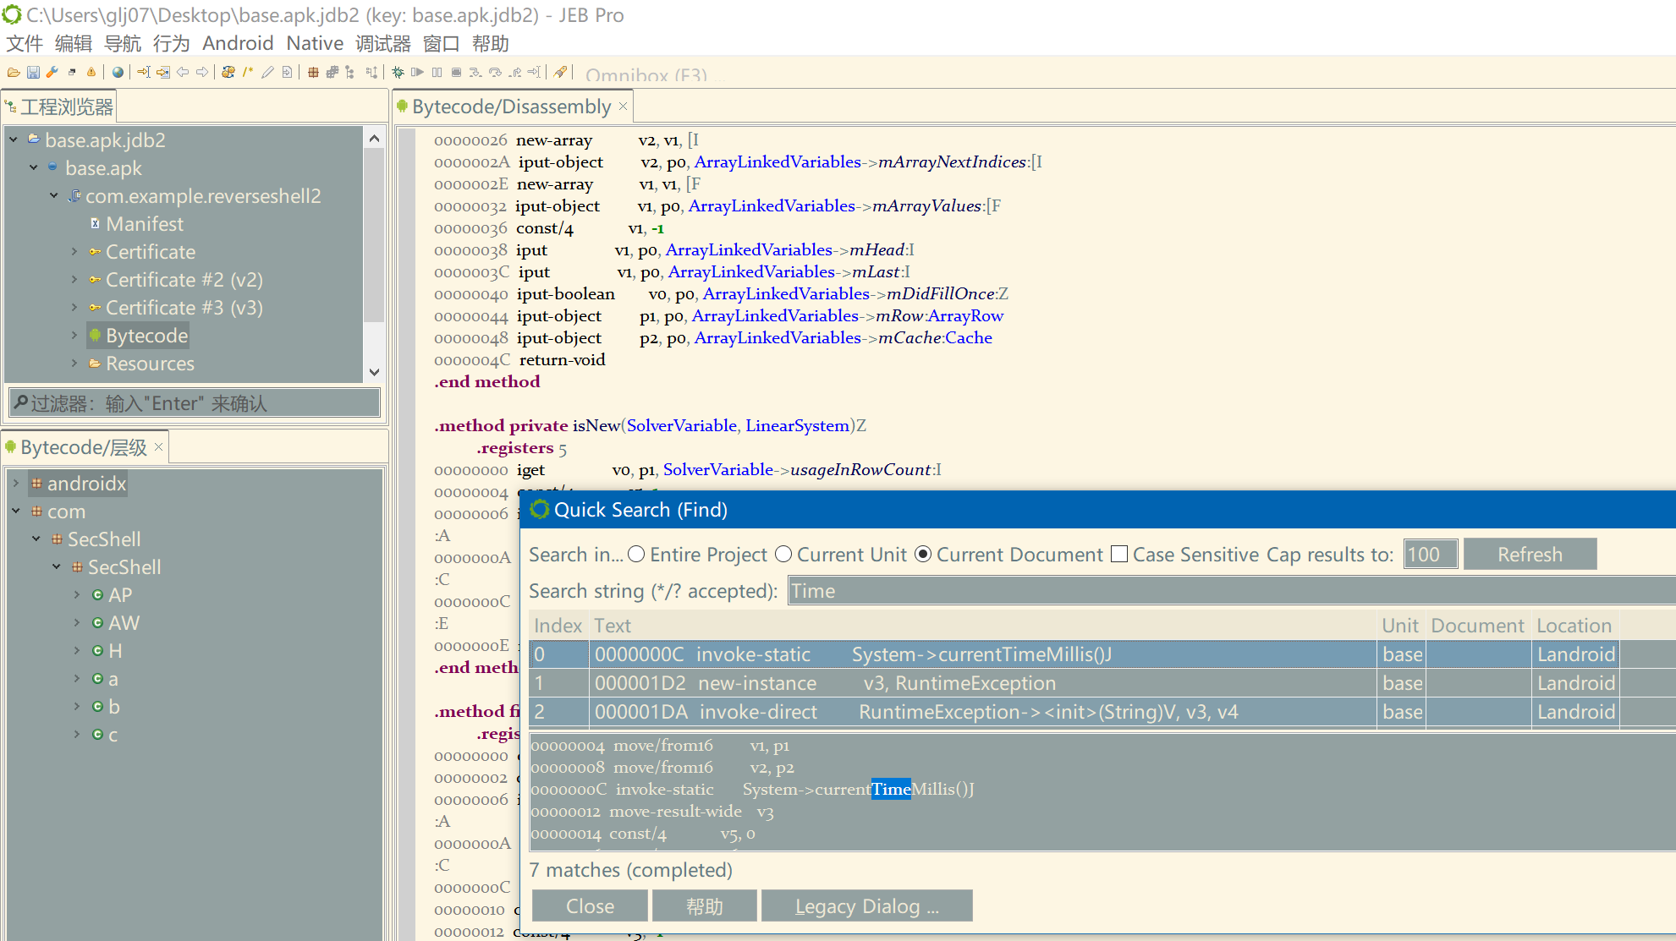
Task: Click the comment (/*) toolbar icon
Action: point(248,72)
